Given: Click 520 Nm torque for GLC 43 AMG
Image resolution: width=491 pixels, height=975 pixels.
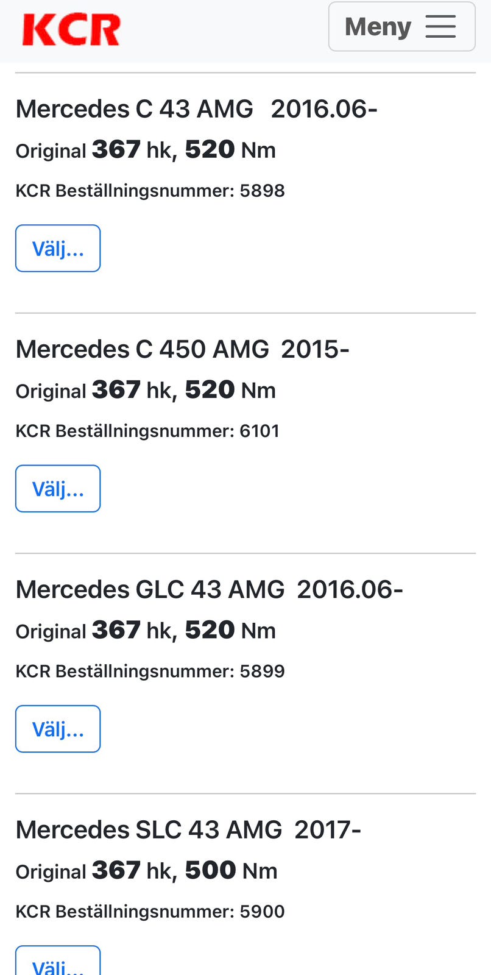Looking at the screenshot, I should (230, 630).
